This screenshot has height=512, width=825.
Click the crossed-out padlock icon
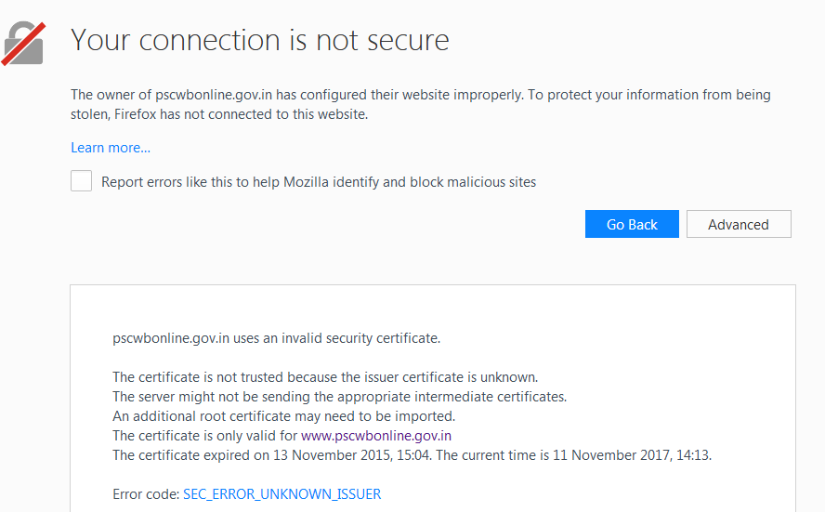pos(23,43)
